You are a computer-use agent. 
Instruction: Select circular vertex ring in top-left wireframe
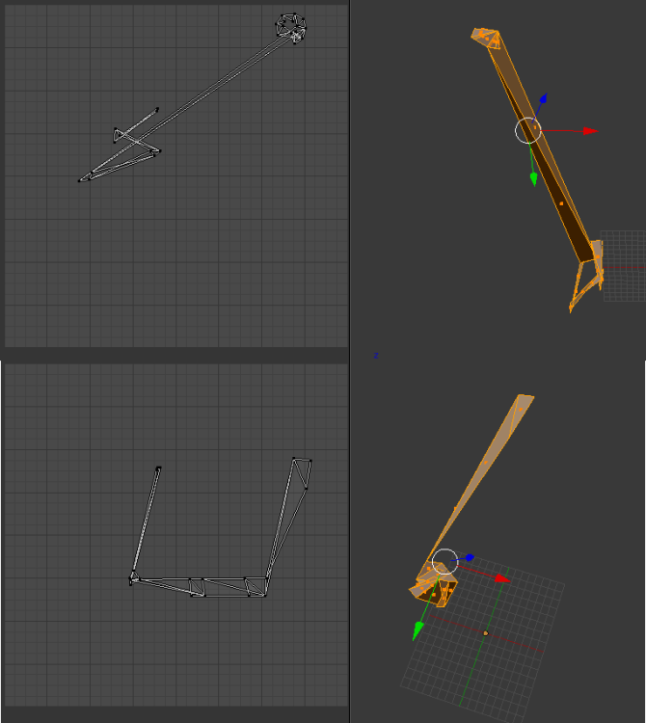291,29
